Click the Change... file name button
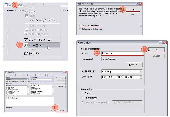Image resolution: width=170 pixels, height=117 pixels. (x=134, y=65)
